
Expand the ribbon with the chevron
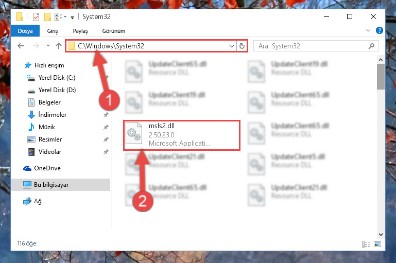368,30
